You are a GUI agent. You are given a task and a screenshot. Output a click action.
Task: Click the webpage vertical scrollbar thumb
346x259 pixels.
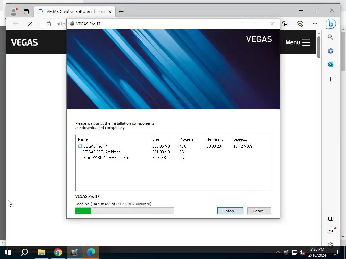(319, 47)
